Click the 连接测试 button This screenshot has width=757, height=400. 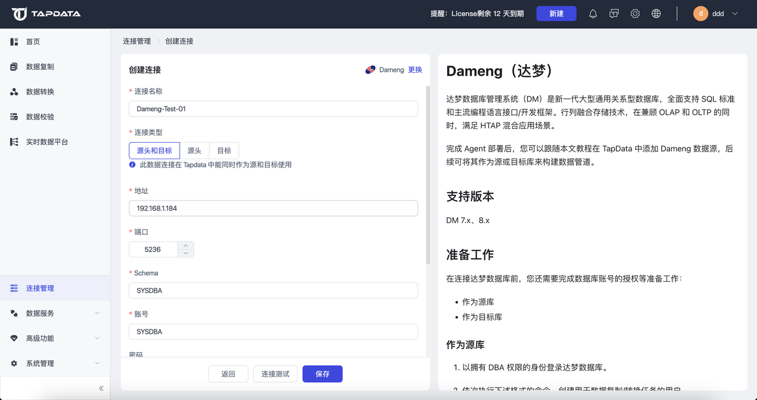point(276,374)
